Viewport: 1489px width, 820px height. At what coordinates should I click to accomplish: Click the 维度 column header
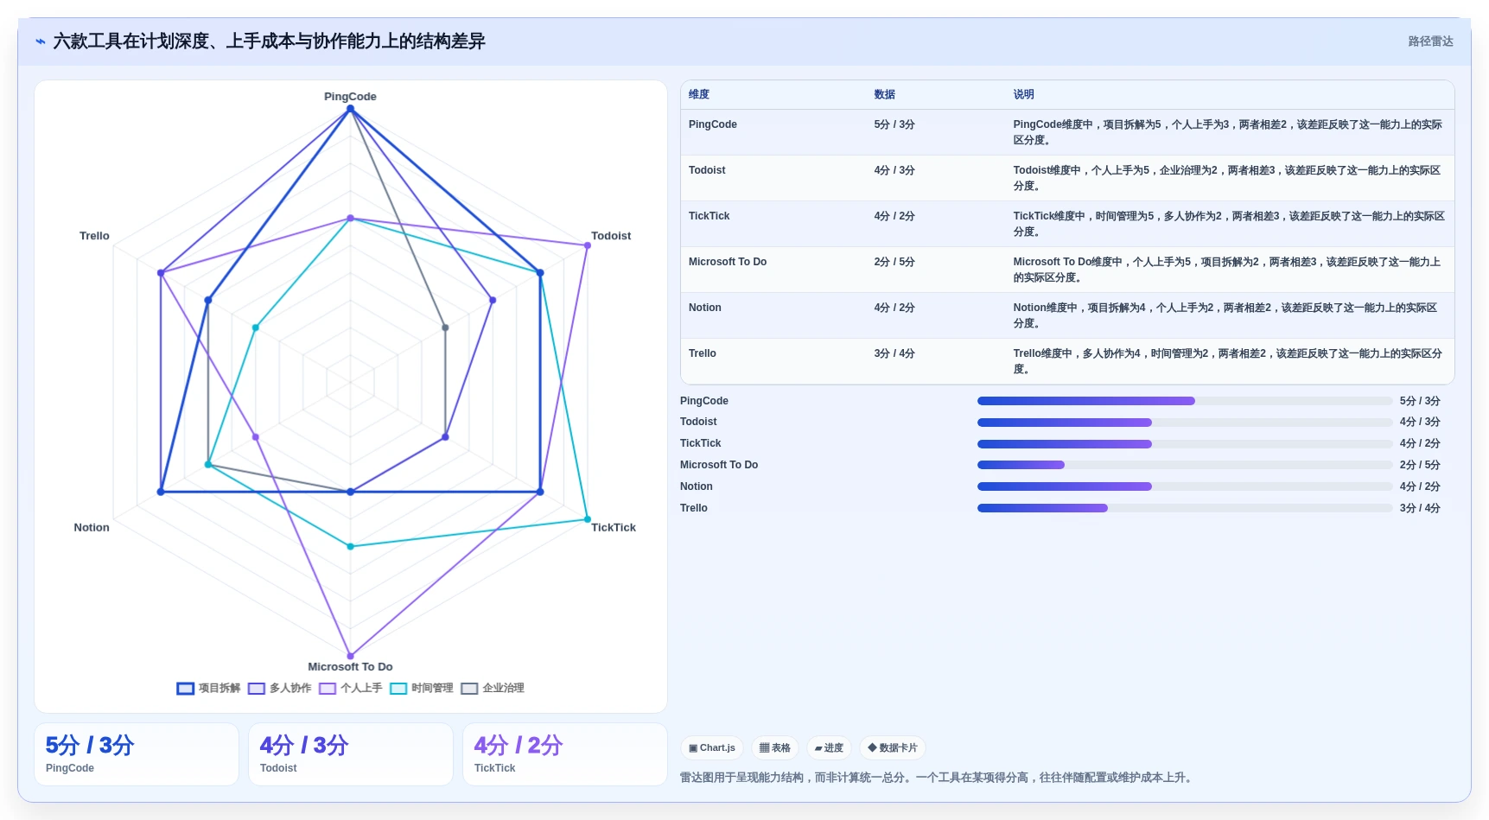(x=699, y=95)
